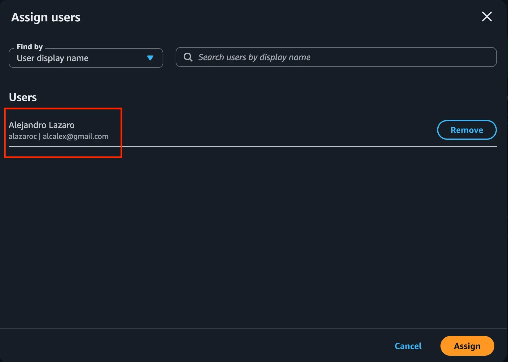The image size is (508, 362).
Task: Click the alazaroc username text
Action: pos(23,136)
